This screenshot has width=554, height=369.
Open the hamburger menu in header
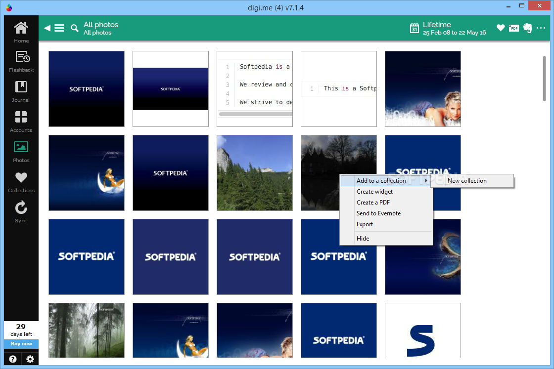(59, 28)
